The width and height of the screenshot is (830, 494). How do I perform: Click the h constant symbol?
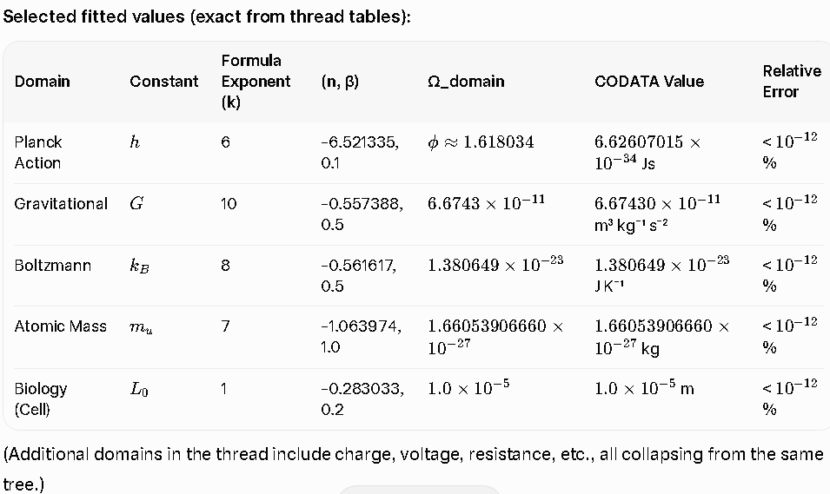click(x=134, y=142)
